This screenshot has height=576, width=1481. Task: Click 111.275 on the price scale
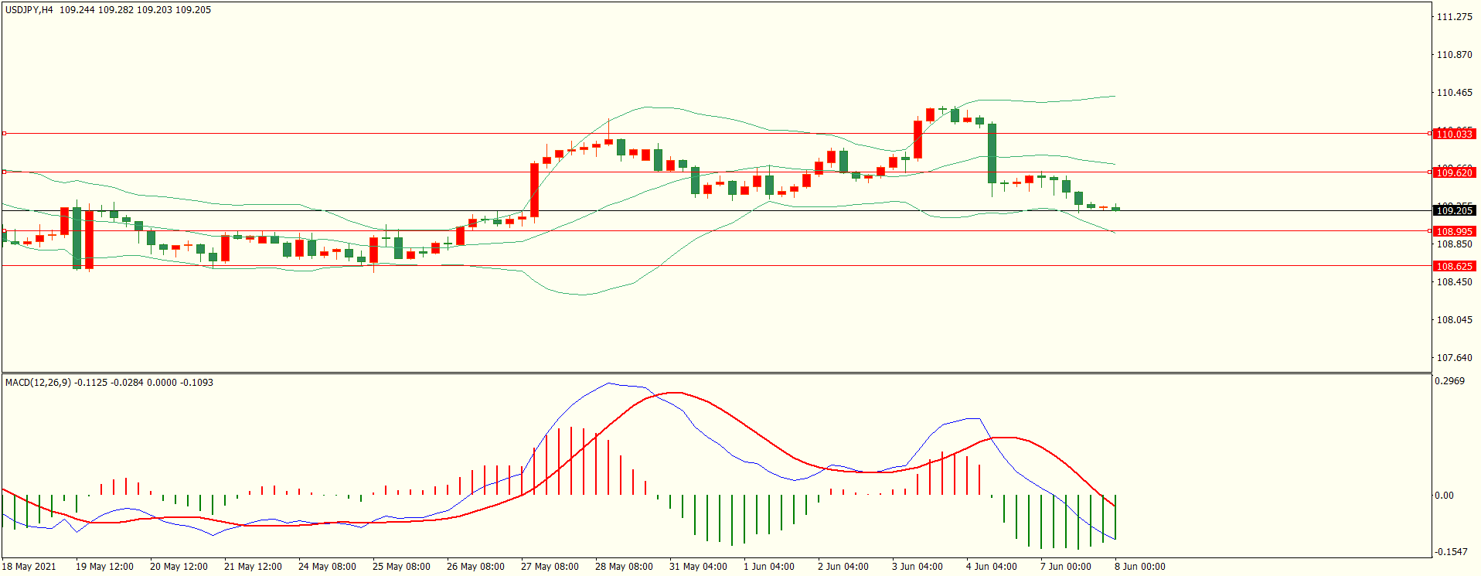(x=1453, y=17)
